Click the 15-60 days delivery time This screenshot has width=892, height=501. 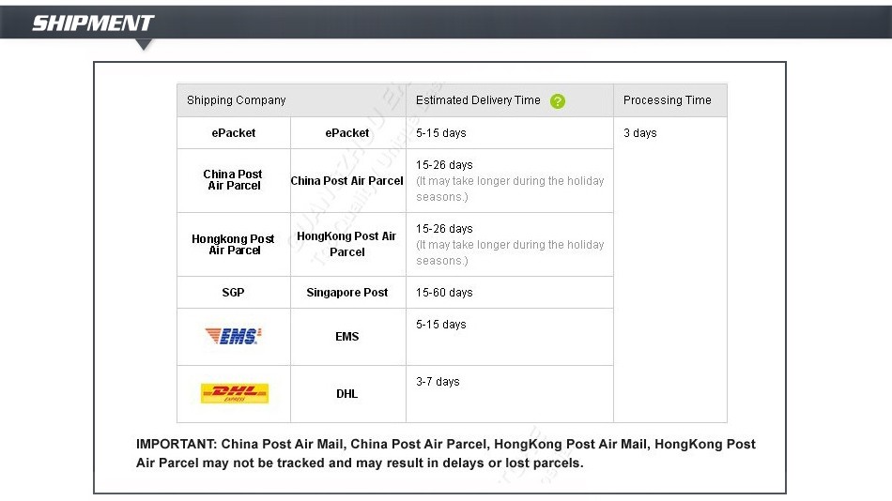coord(444,293)
